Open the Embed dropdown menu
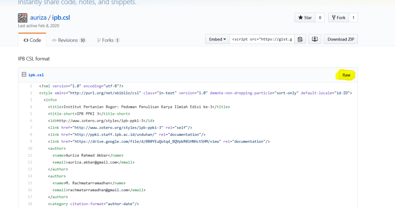 click(217, 39)
